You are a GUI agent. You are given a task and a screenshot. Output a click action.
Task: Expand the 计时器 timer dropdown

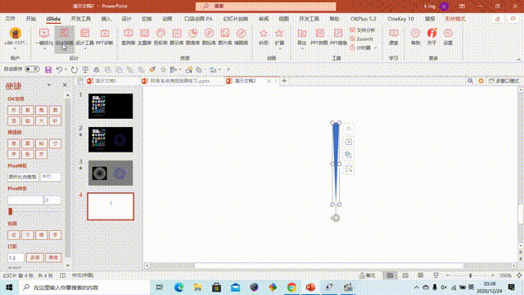[376, 48]
